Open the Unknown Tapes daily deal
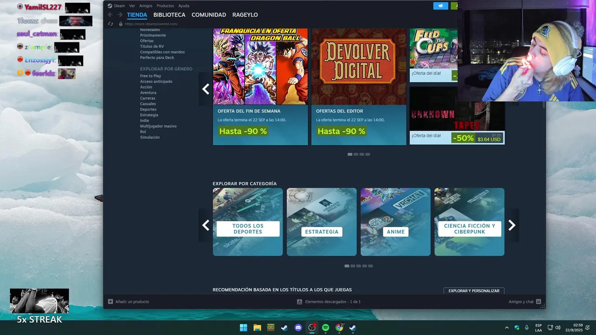Image resolution: width=596 pixels, height=335 pixels. 457,115
